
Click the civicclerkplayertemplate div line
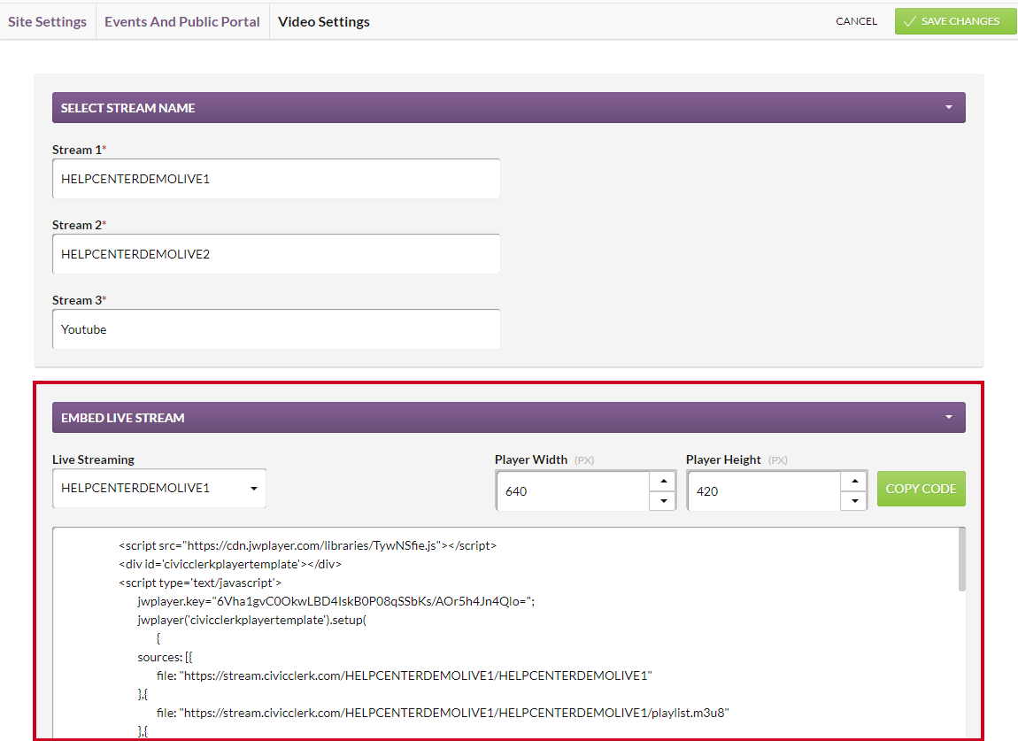230,564
